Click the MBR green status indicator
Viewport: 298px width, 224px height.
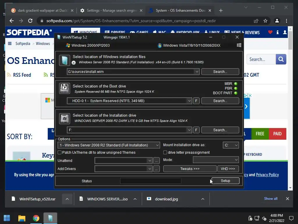[236, 84]
